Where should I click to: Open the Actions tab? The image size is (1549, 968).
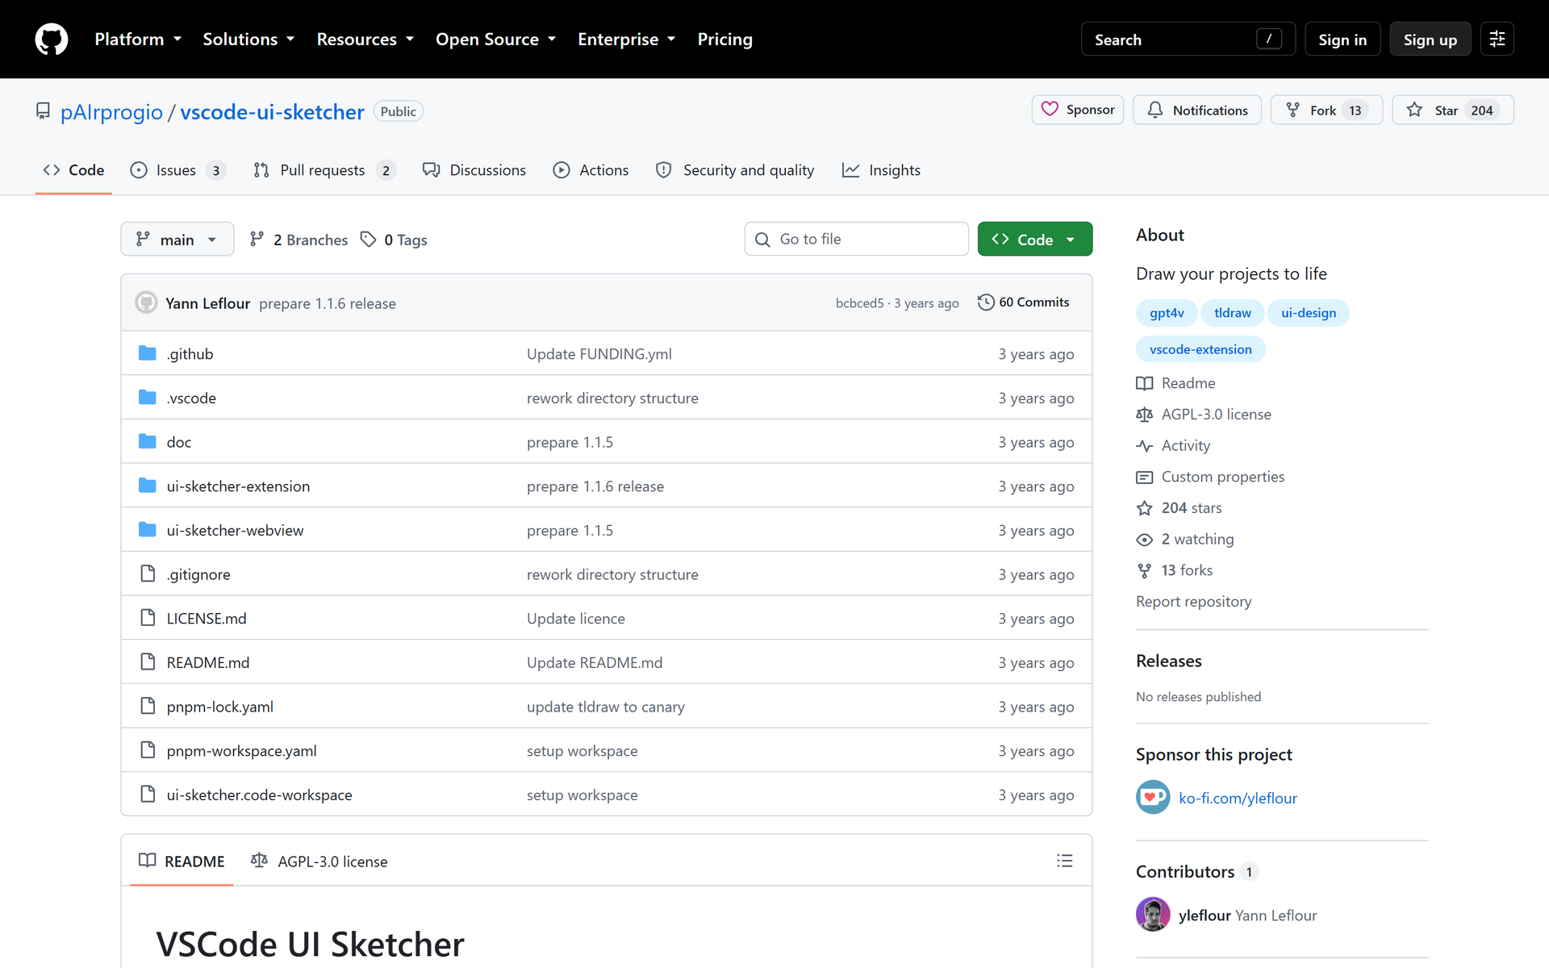(x=591, y=170)
